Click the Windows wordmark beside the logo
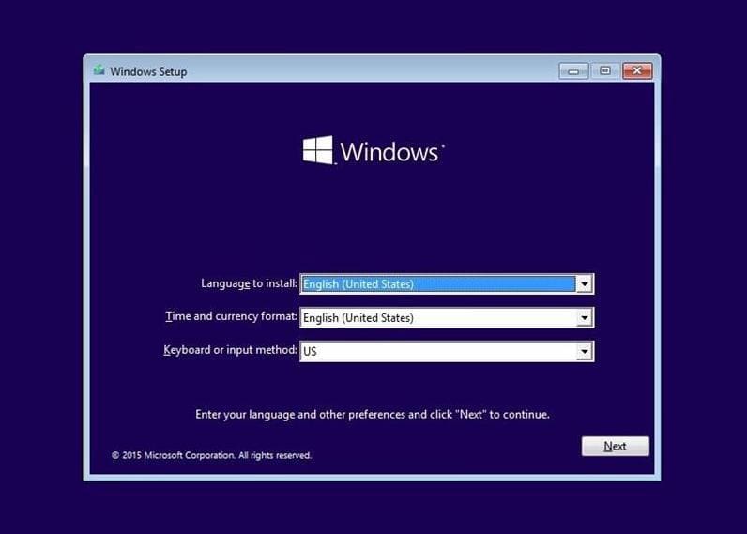The height and width of the screenshot is (534, 747). 389,152
